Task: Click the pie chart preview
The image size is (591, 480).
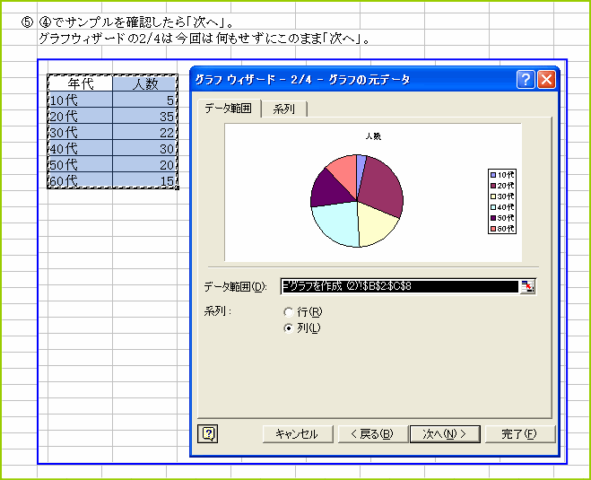Action: [357, 201]
